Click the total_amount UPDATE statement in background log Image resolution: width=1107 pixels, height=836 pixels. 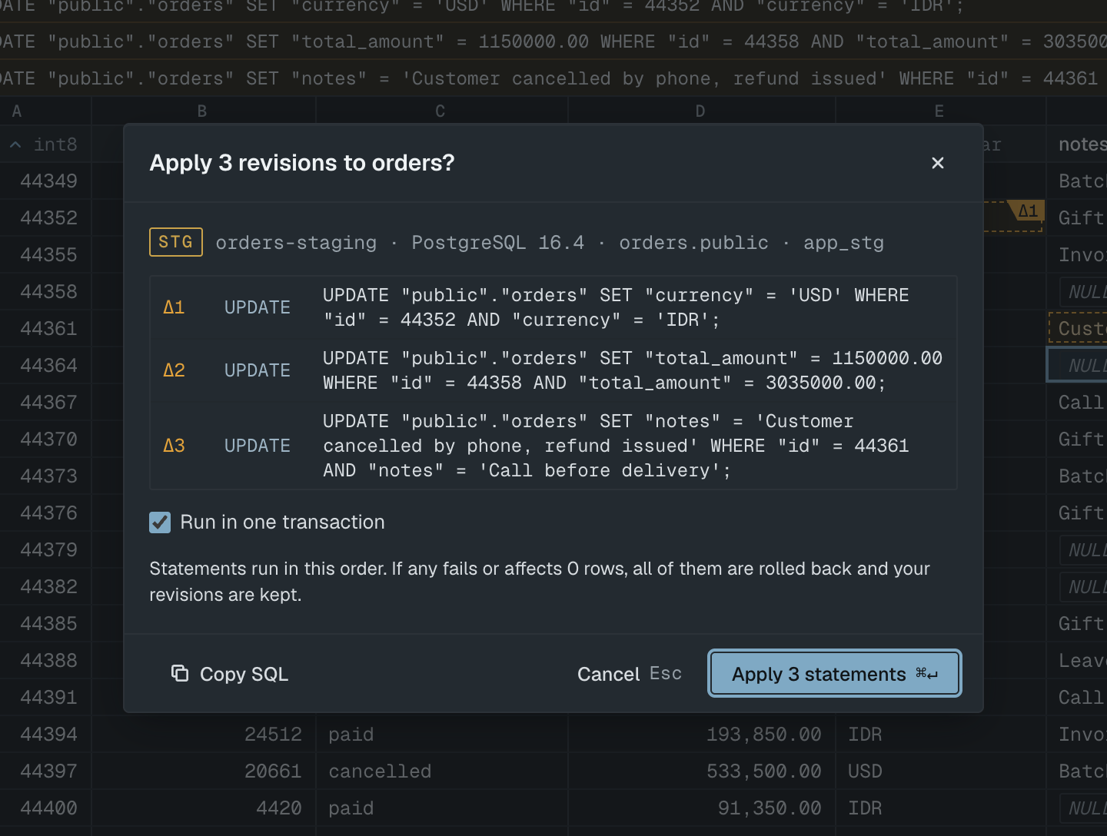pos(553,41)
